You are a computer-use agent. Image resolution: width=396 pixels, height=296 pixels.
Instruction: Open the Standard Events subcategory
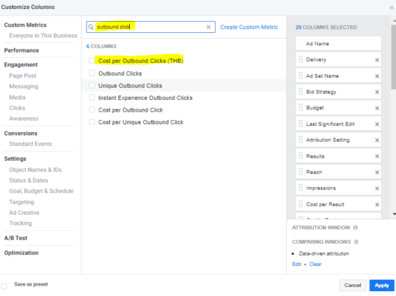(x=31, y=144)
